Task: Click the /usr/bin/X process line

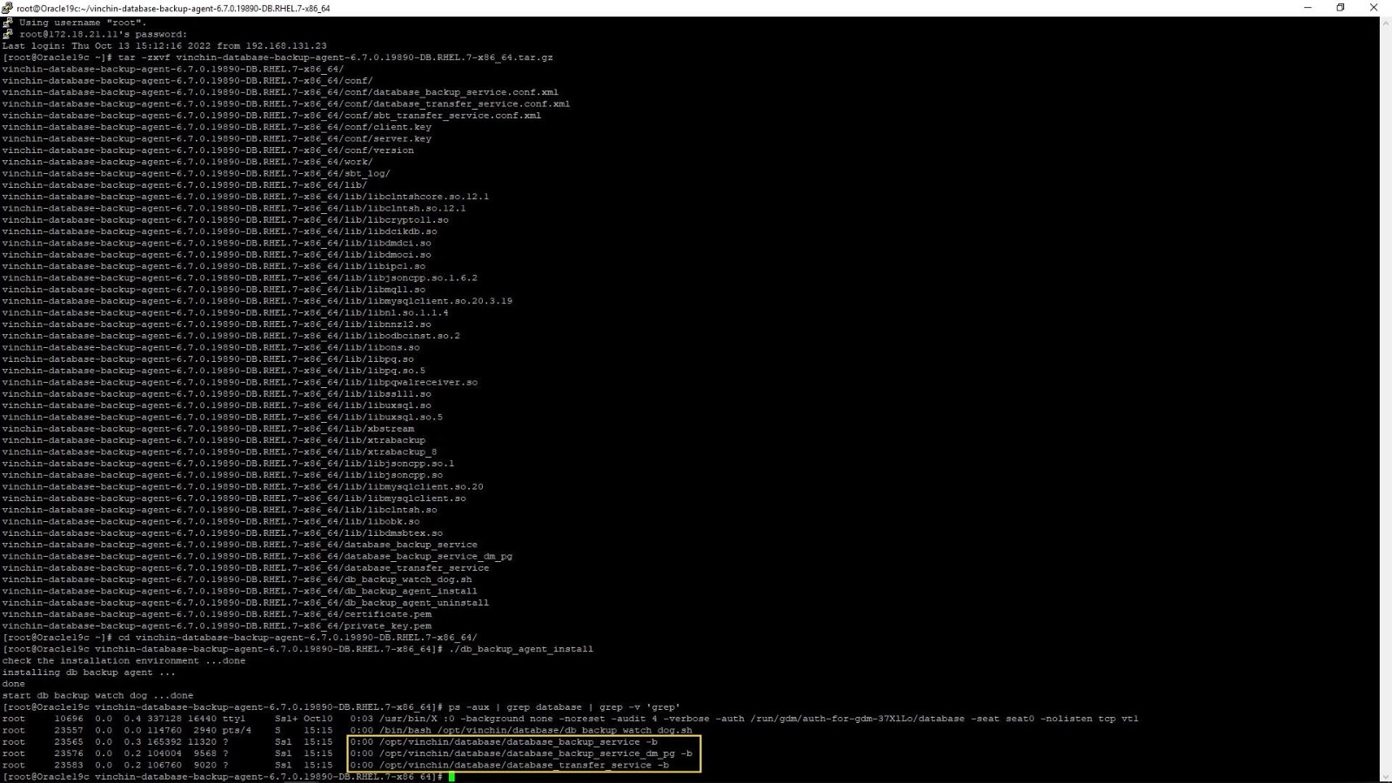Action: pos(570,719)
